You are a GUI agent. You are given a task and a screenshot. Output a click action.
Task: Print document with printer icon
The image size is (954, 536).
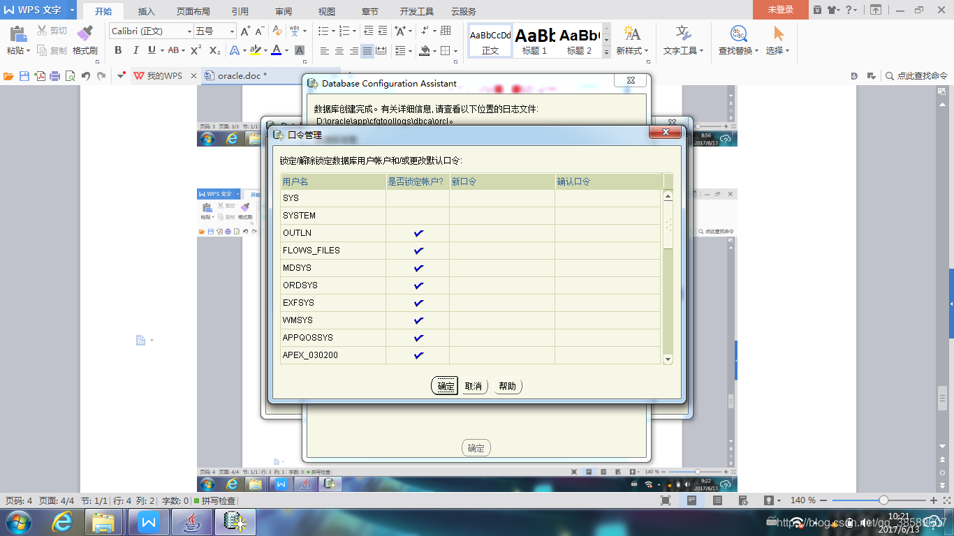click(55, 76)
